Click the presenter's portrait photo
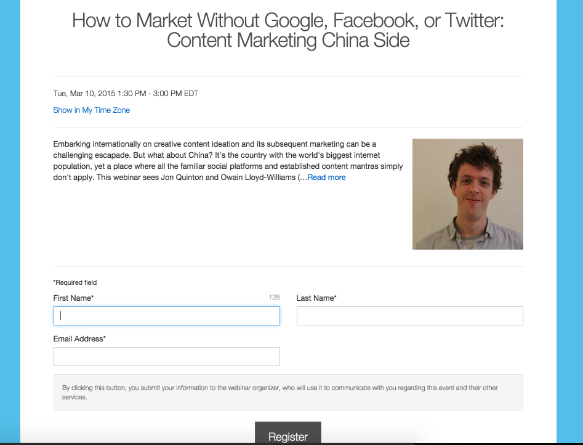583x445 pixels. coord(468,194)
